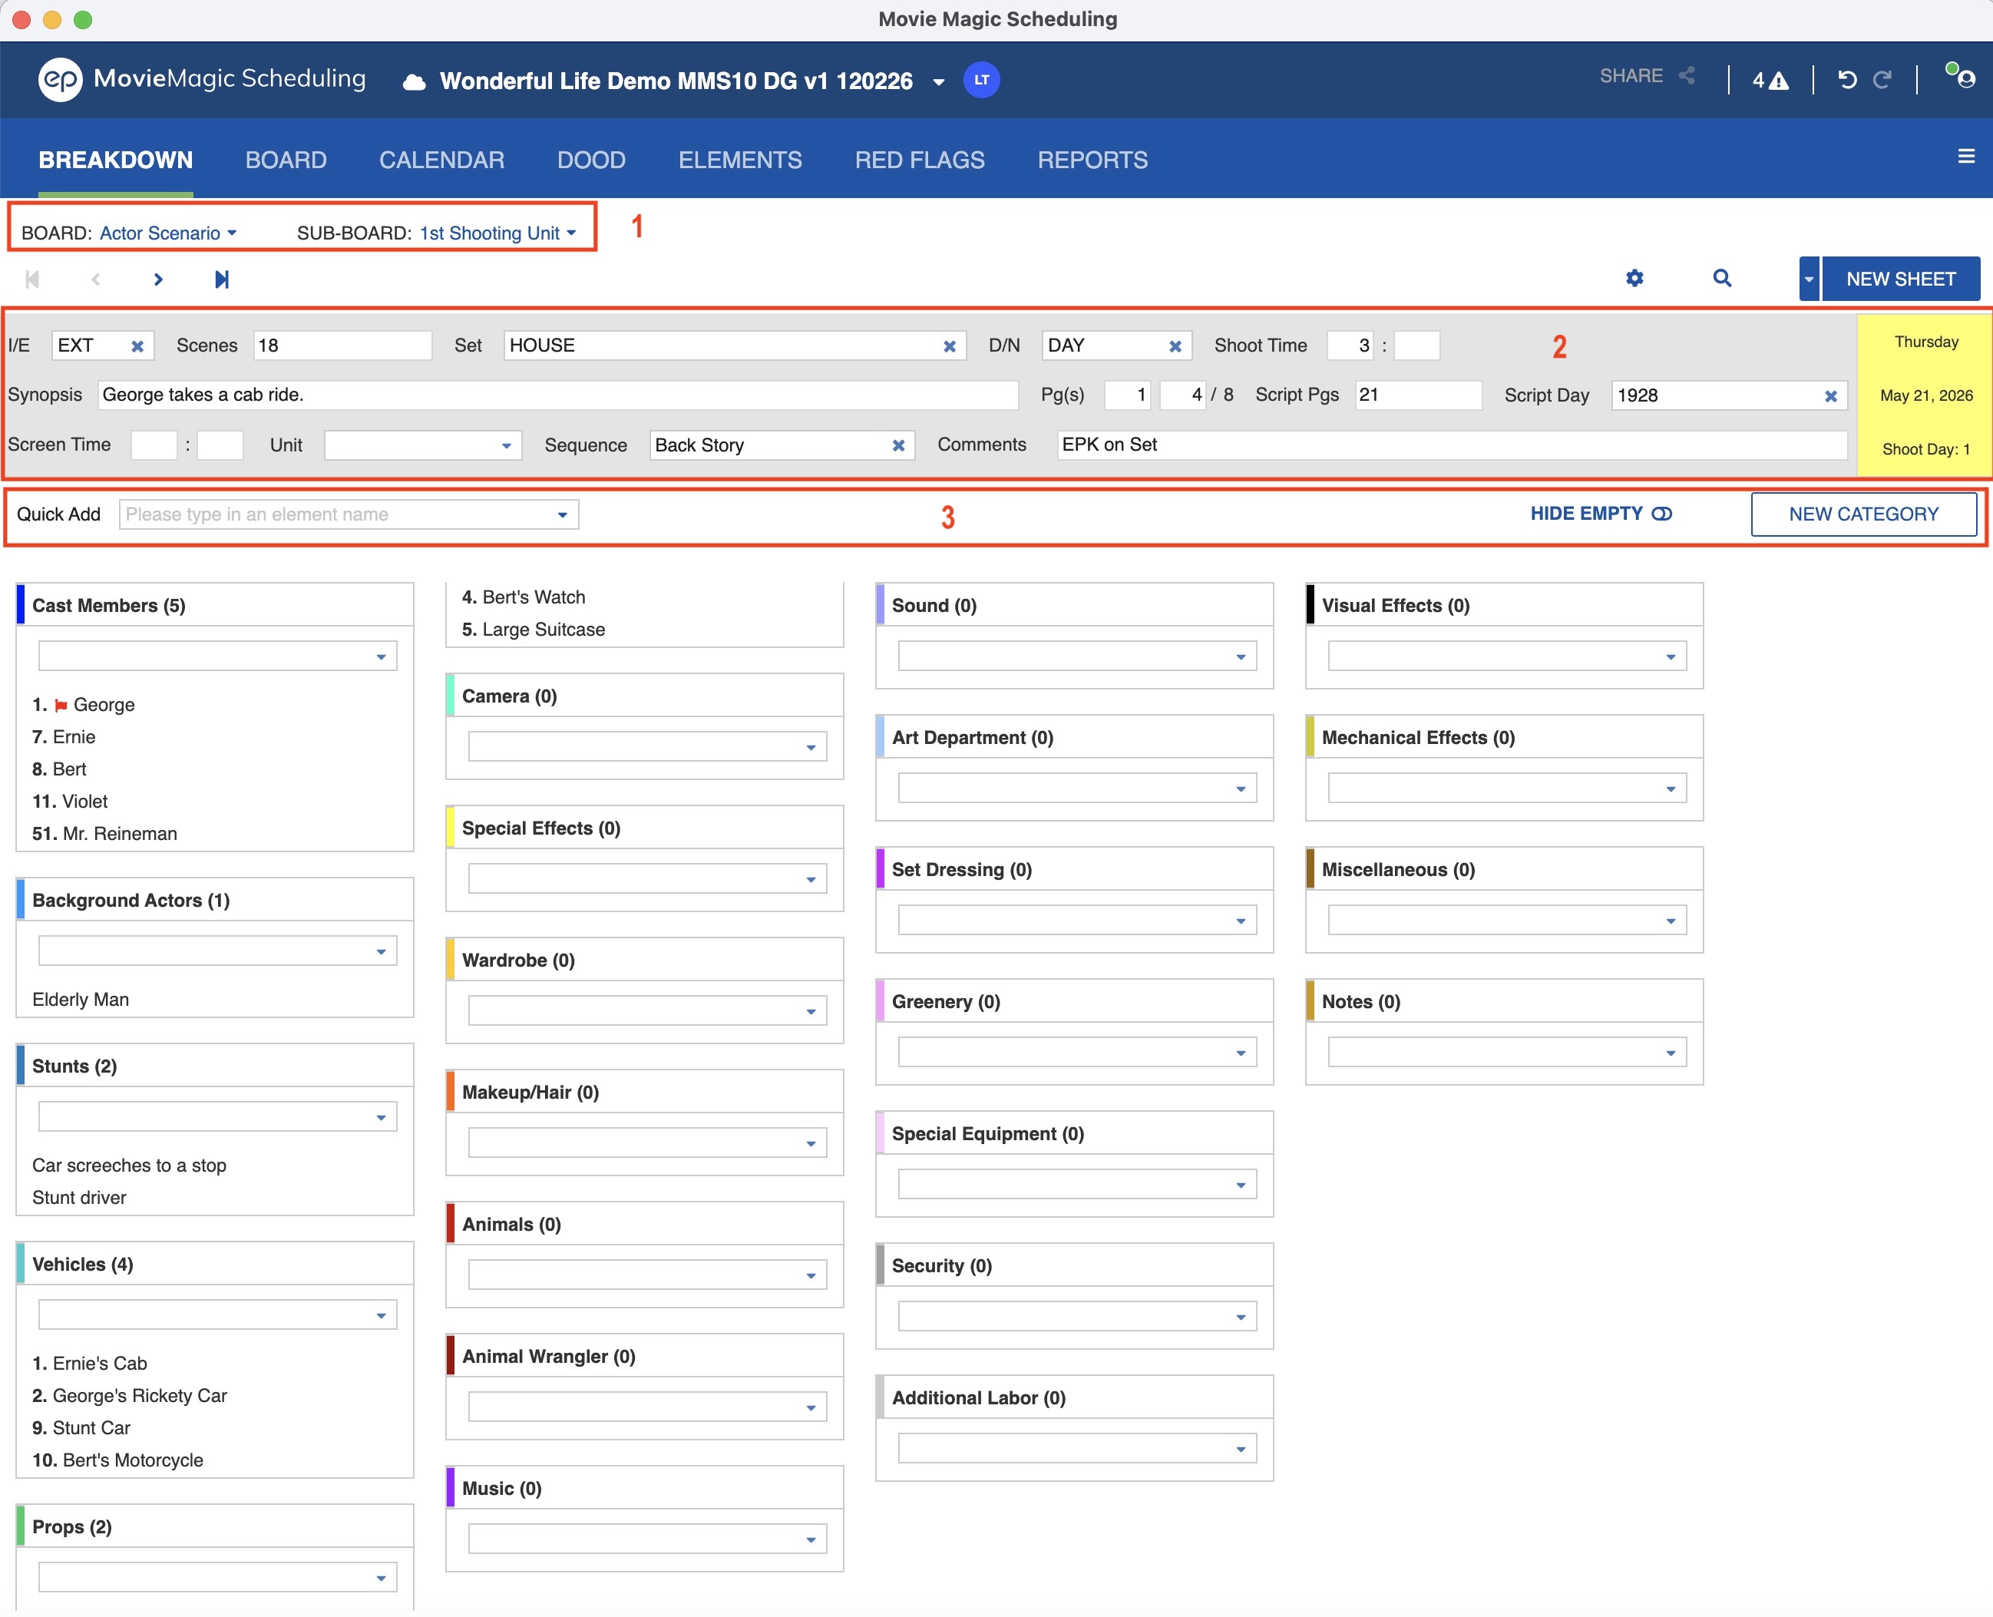Click the New Sheet button
Image resolution: width=1993 pixels, height=1617 pixels.
point(1900,279)
